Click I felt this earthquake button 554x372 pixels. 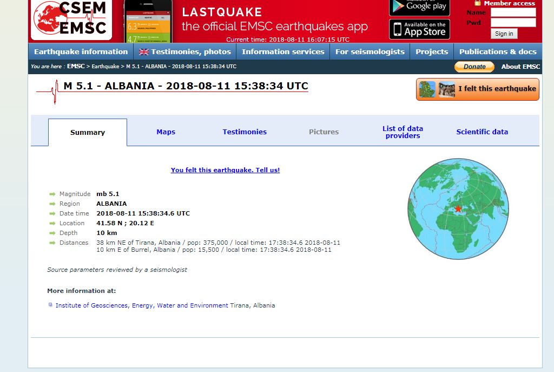pyautogui.click(x=478, y=89)
